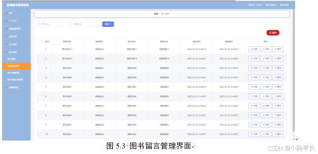This screenshot has width=318, height=154.
Task: Click 回复 reply for row 10
Action: point(266,134)
